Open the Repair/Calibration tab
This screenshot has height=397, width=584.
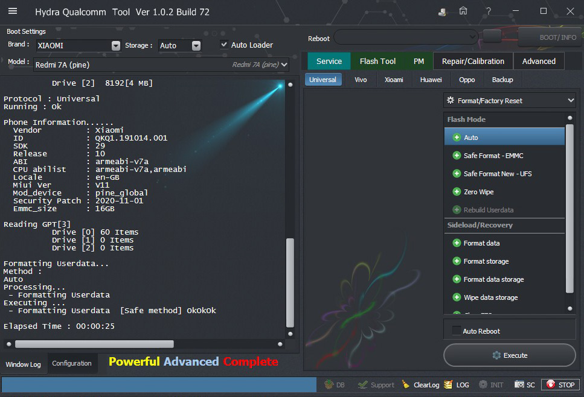473,61
